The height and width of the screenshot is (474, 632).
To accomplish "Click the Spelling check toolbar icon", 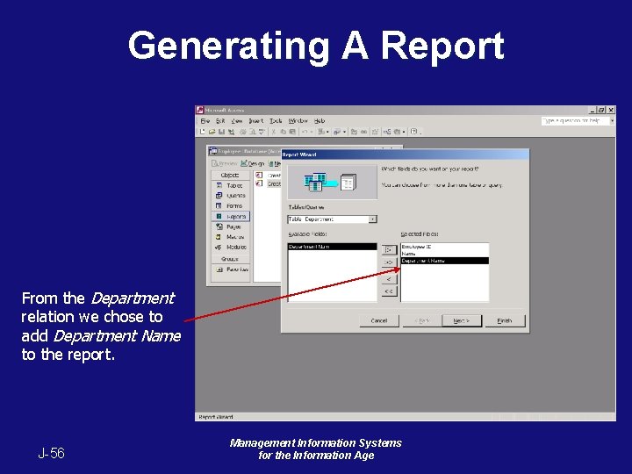I will [x=262, y=132].
